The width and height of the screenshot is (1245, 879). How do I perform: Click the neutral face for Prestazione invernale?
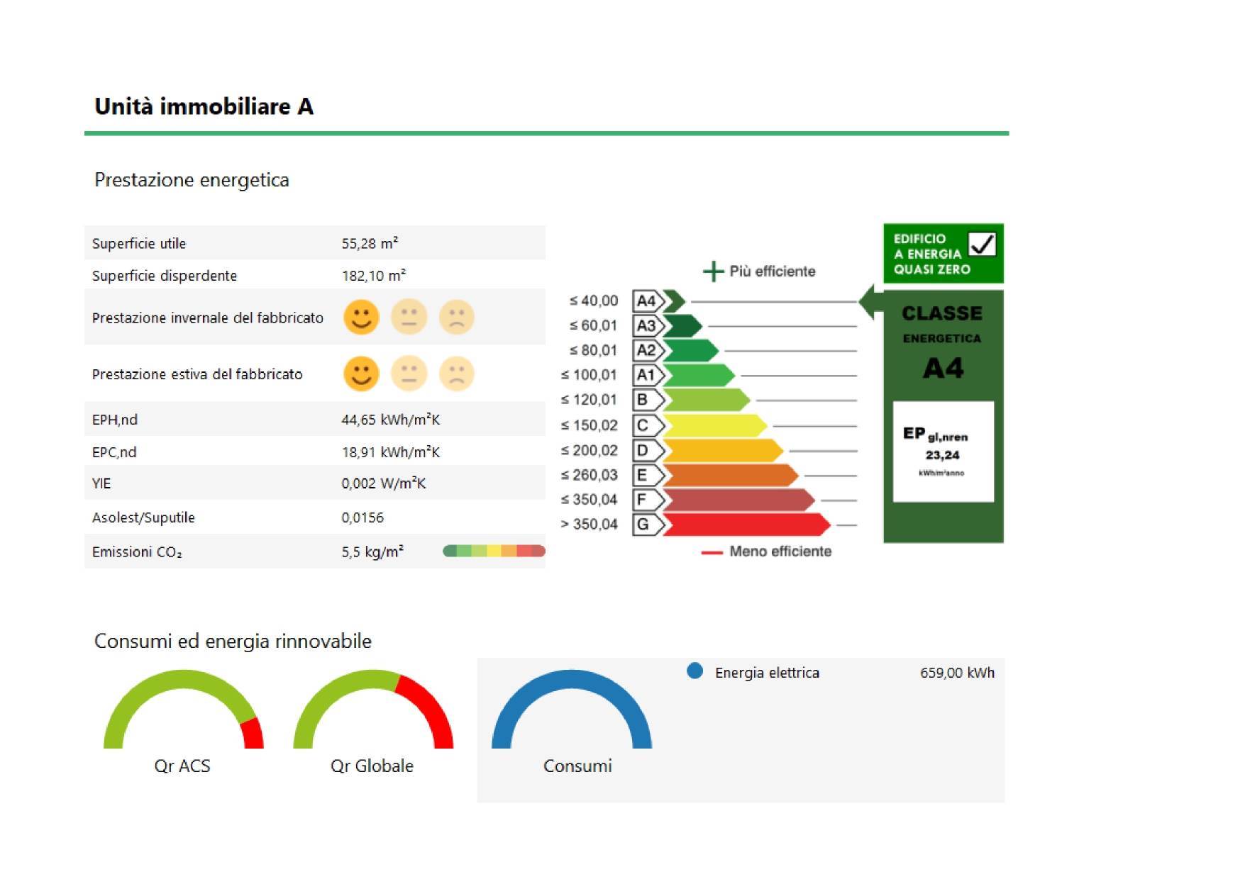pyautogui.click(x=409, y=317)
